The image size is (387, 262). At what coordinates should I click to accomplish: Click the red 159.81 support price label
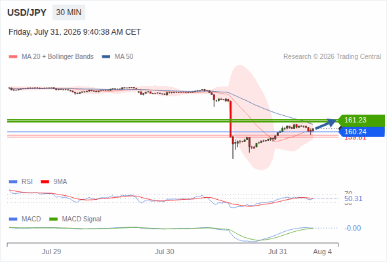point(355,138)
